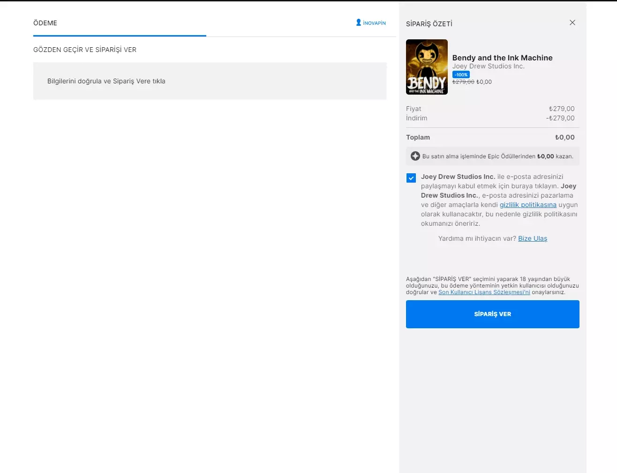Click the Bilgilerini doğrula message box
Screen dimensions: 617x473
click(x=210, y=81)
